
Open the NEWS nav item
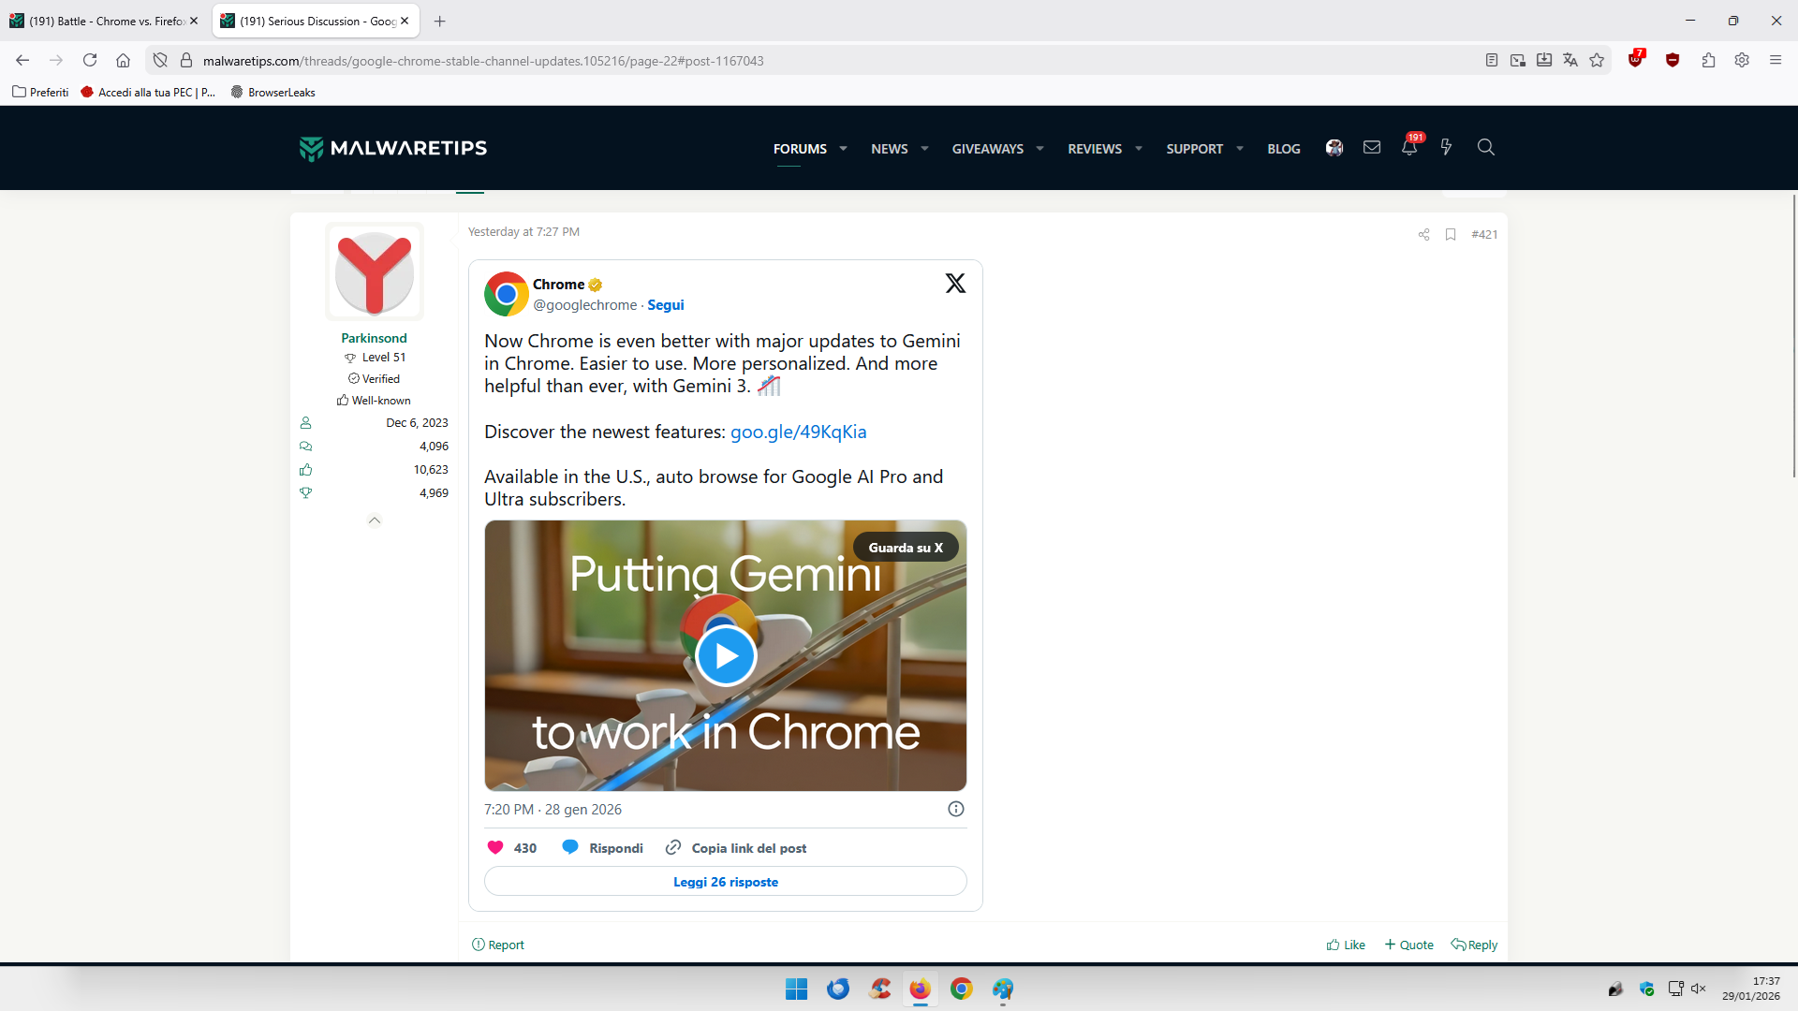coord(890,149)
